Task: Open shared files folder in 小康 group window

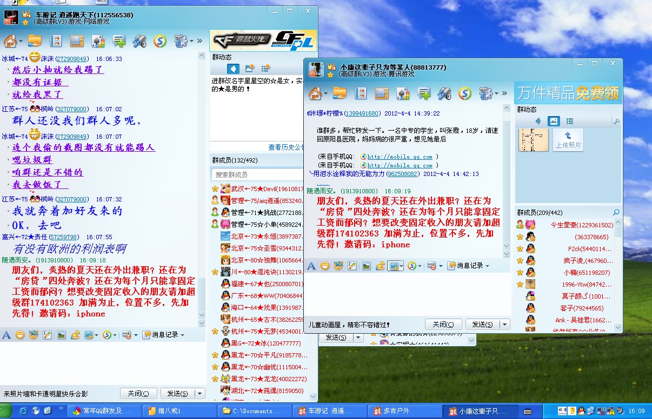Action: [x=340, y=93]
